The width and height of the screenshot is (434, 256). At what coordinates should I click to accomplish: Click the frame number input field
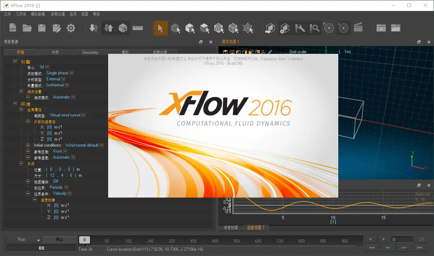(402, 240)
